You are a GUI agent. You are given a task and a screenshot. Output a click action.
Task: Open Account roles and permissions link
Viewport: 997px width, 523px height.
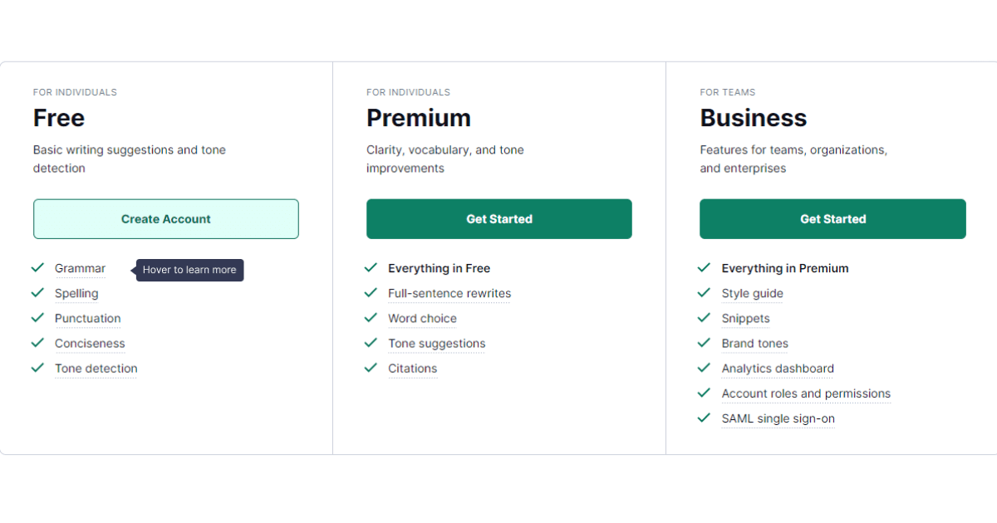tap(806, 393)
